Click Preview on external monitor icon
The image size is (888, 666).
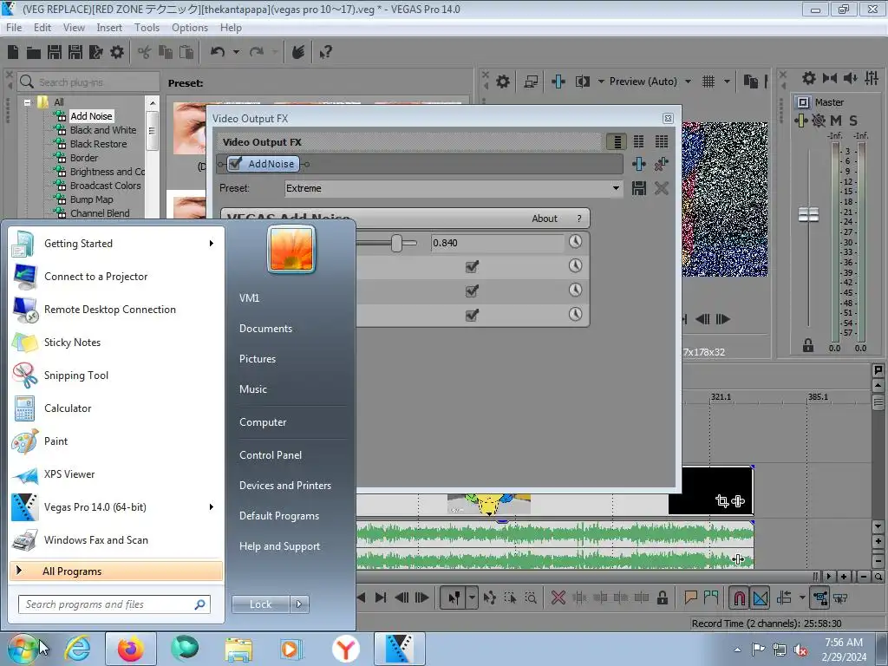click(531, 82)
